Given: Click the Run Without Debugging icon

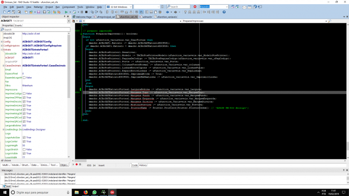Looking at the screenshot, I should tap(74, 12).
